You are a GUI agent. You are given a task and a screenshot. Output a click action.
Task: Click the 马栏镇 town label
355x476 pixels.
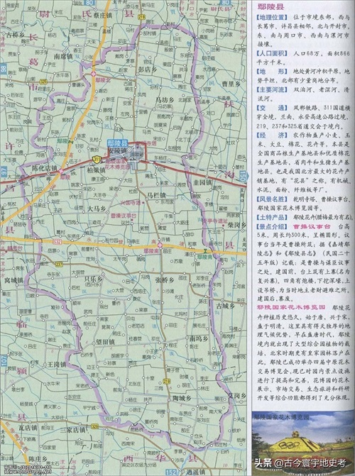pos(156,195)
